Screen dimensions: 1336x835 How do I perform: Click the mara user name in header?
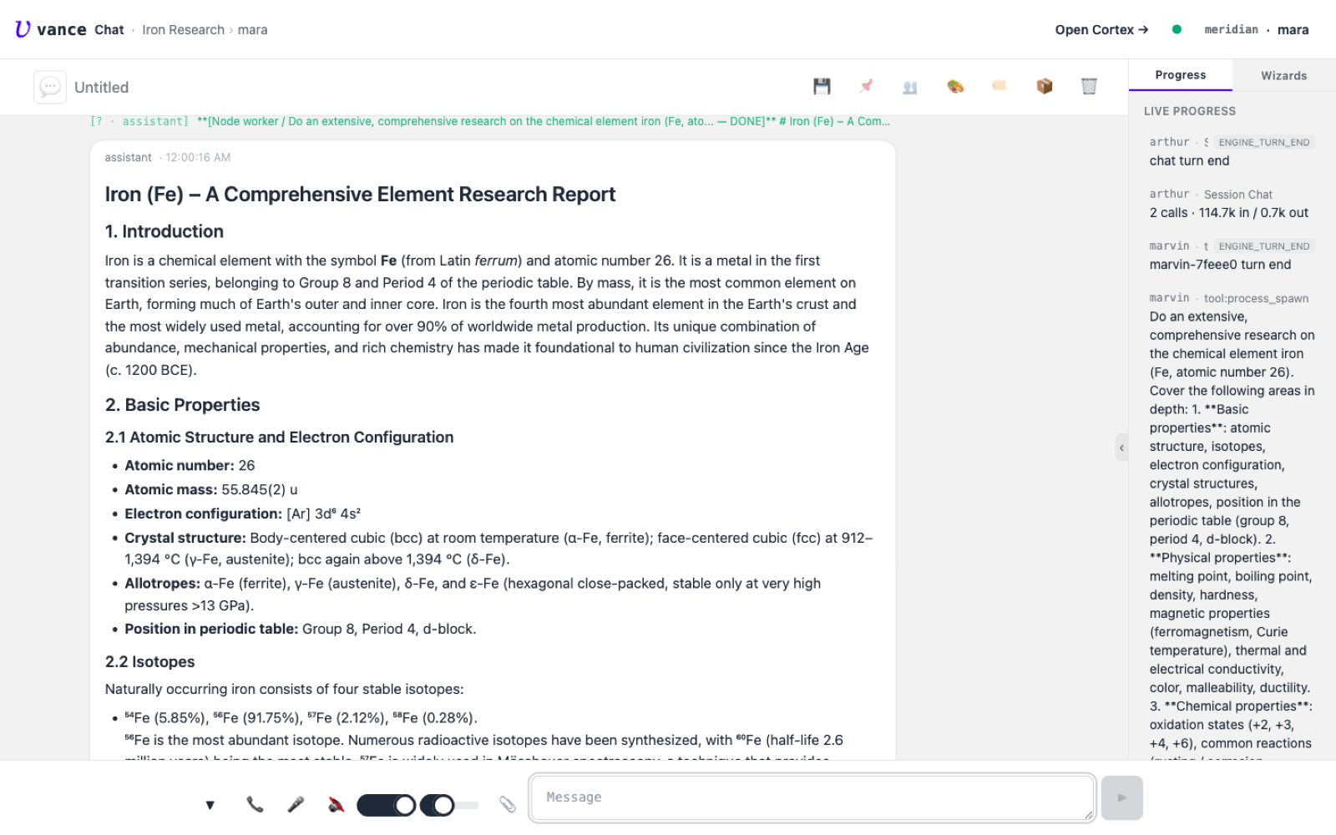pyautogui.click(x=1293, y=29)
